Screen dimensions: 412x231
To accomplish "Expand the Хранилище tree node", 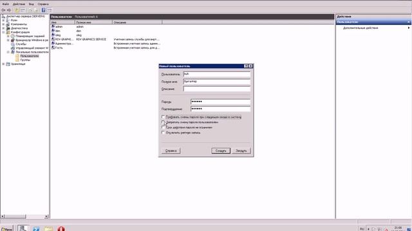I will click(3, 64).
